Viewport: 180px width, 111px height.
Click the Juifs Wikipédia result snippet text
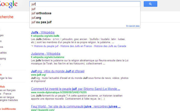coord(78,41)
